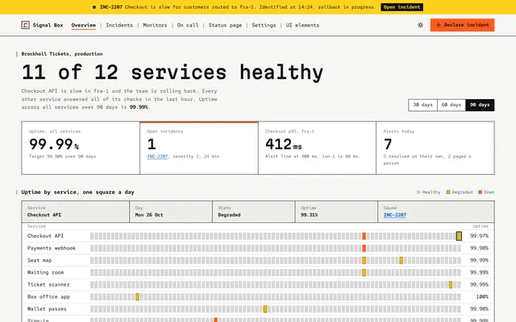
Task: Click the Ticket scanner service name
Action: 48,284
